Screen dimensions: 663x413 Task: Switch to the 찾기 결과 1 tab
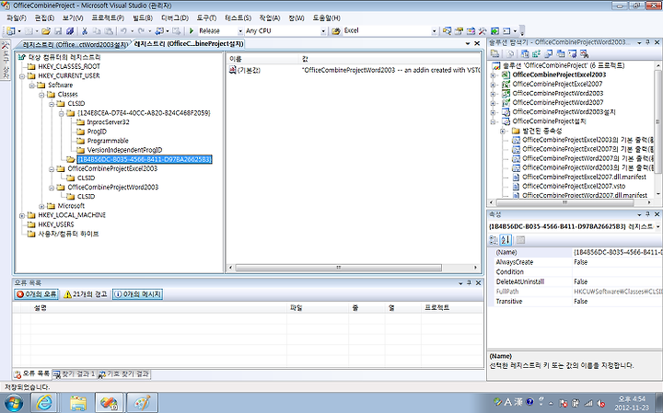(75, 374)
